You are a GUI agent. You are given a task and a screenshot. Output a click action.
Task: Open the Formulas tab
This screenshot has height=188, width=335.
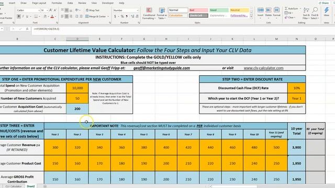point(57,3)
